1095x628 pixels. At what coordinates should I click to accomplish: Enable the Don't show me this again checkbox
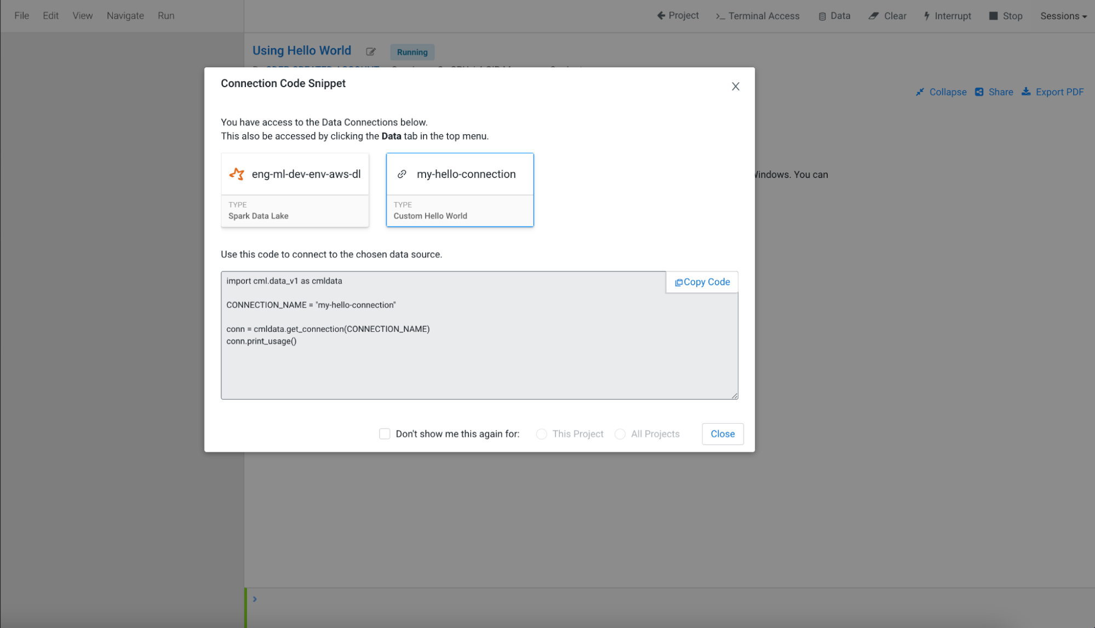(x=385, y=434)
